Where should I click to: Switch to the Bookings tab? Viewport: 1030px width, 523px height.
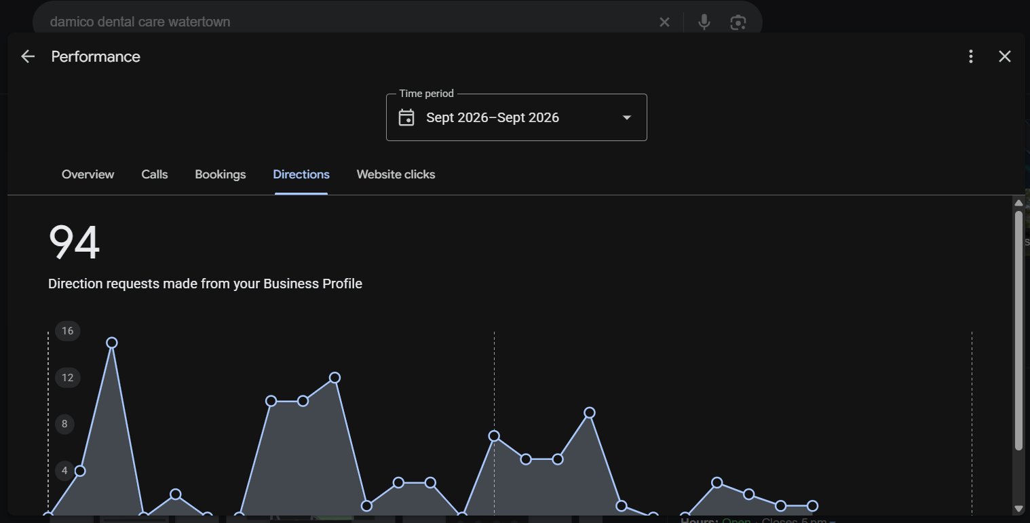221,174
